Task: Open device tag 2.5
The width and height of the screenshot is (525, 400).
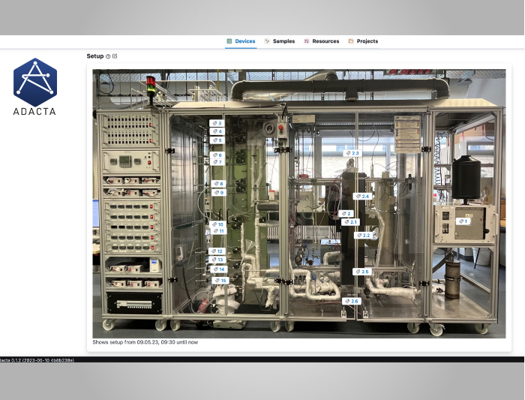Action: (x=362, y=272)
